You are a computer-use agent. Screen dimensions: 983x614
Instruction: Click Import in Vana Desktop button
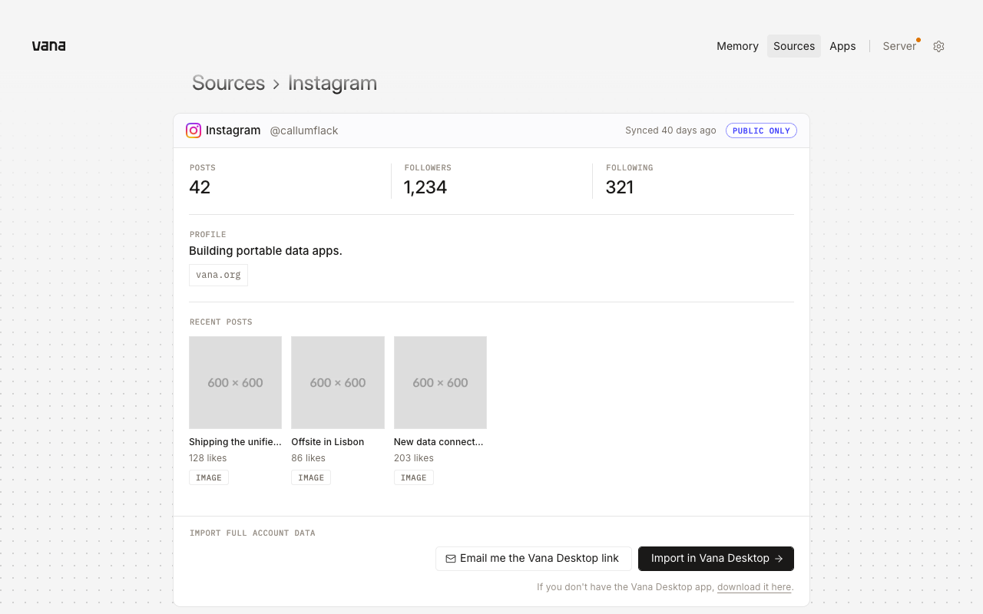click(x=716, y=559)
